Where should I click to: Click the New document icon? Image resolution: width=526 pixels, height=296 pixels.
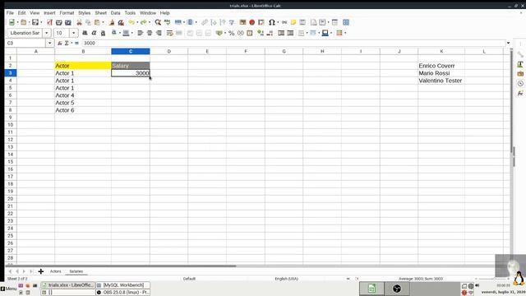pos(12,22)
